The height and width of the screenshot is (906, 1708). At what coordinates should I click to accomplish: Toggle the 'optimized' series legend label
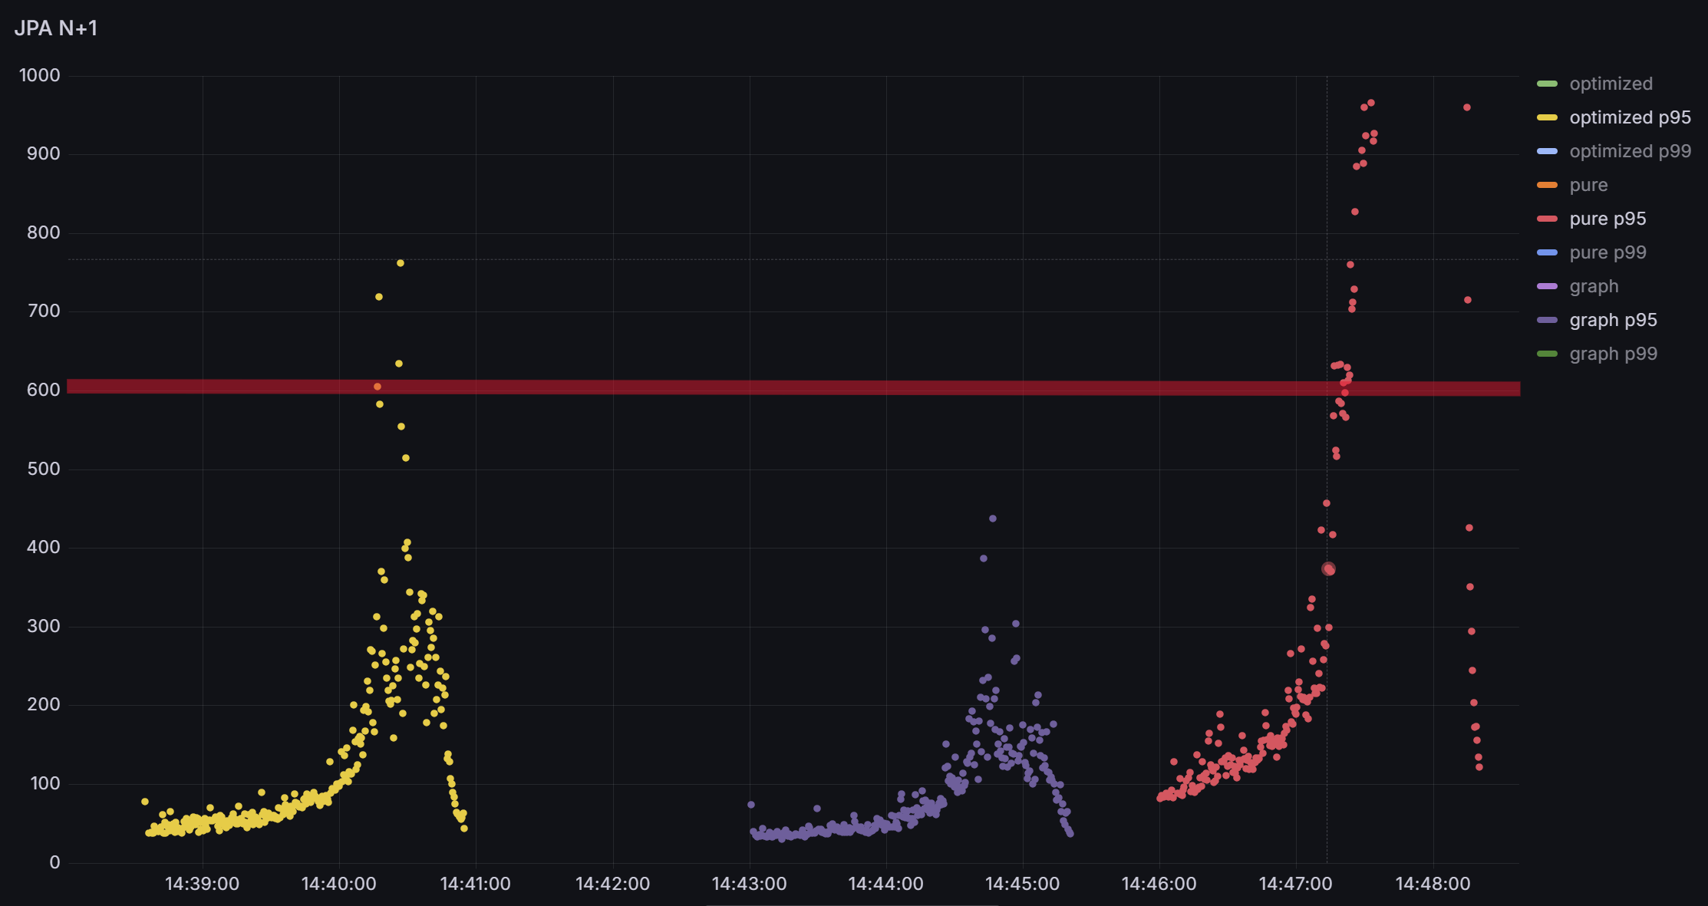(1611, 84)
